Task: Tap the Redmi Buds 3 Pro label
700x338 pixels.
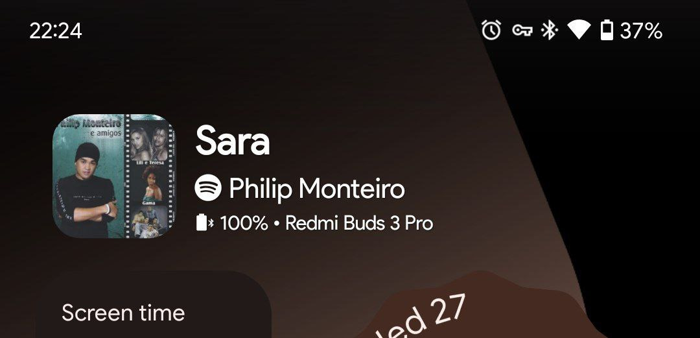Action: point(359,223)
